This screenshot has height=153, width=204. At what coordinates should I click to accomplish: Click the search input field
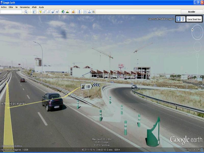tap(11, 12)
